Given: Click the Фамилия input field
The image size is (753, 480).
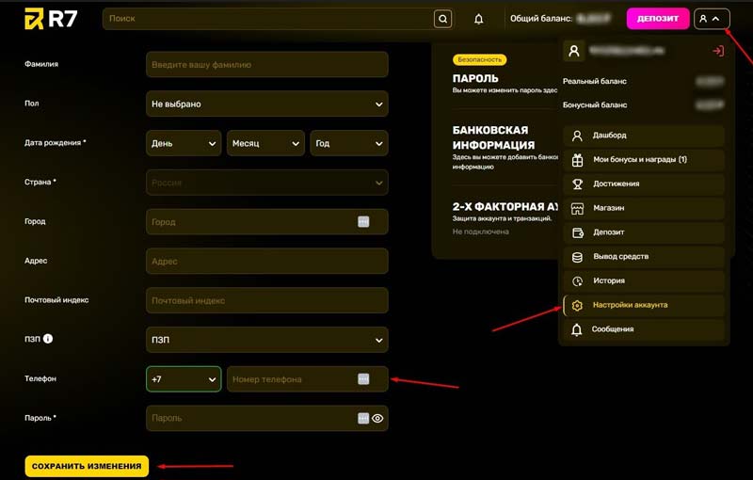Looking at the screenshot, I should (x=267, y=65).
